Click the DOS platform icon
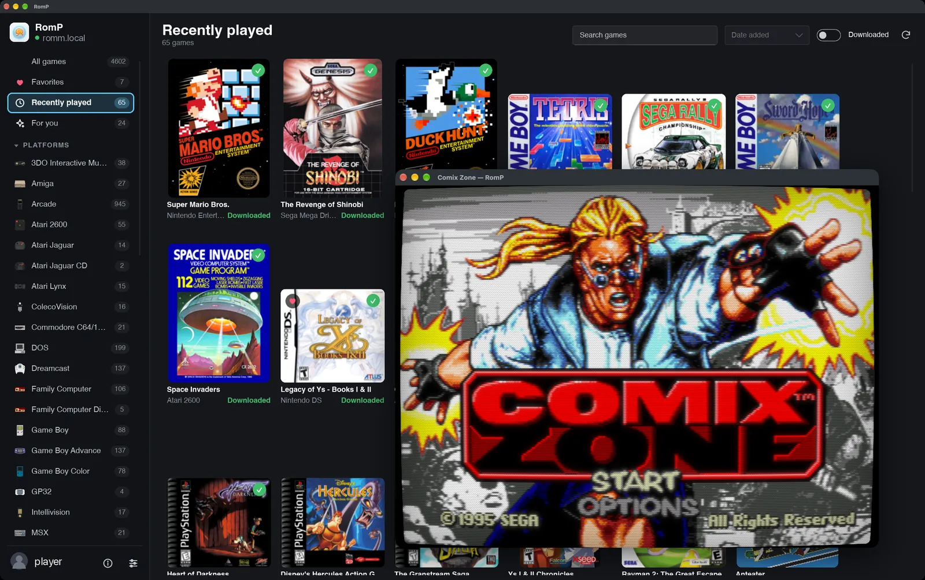Viewport: 925px width, 580px height. pos(20,348)
